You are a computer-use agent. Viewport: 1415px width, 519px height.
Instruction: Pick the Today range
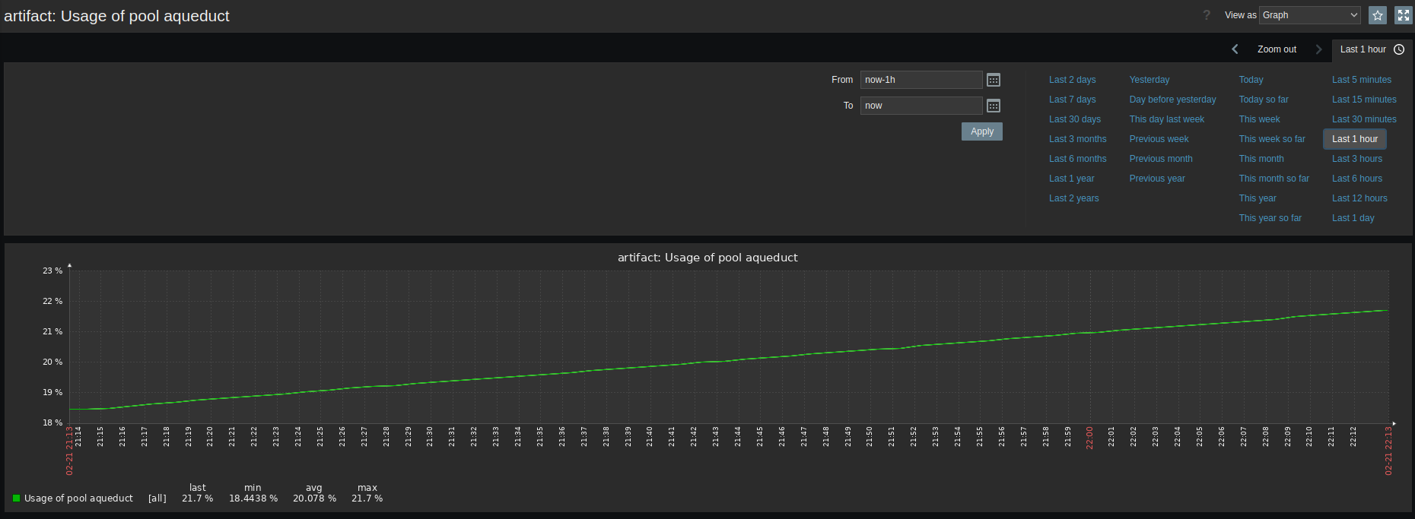tap(1251, 80)
